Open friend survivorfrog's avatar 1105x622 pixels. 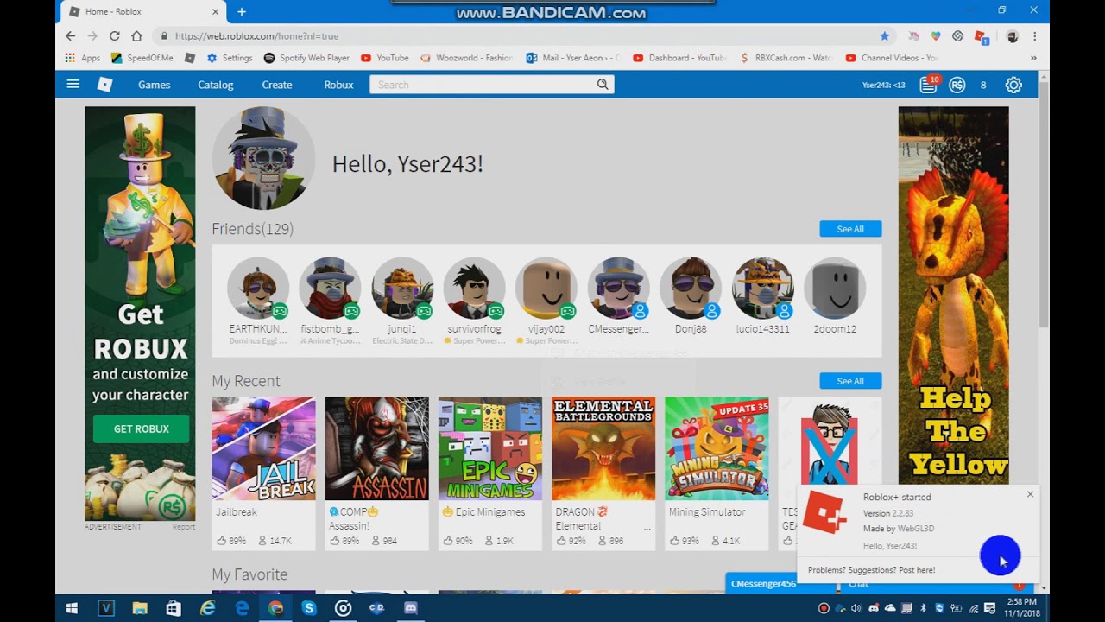click(x=474, y=288)
